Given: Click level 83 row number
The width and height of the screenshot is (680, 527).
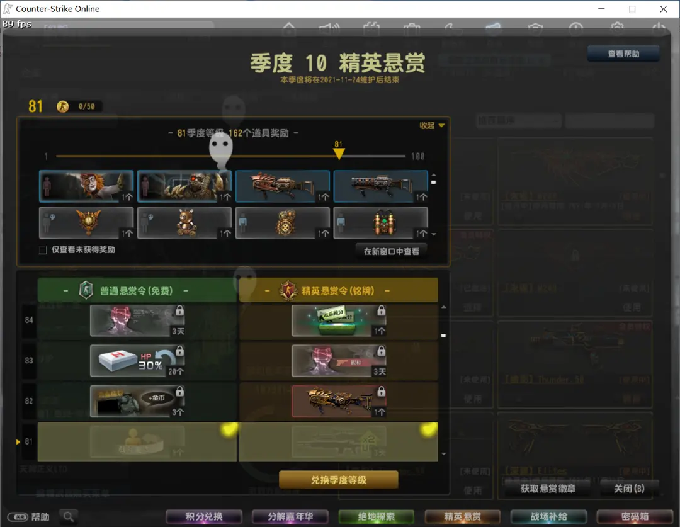Looking at the screenshot, I should tap(29, 361).
